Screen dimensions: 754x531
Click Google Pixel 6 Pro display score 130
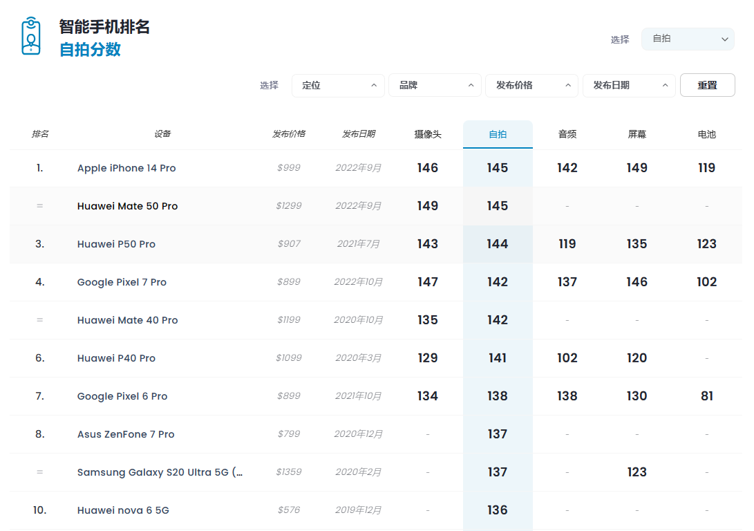[x=637, y=396]
